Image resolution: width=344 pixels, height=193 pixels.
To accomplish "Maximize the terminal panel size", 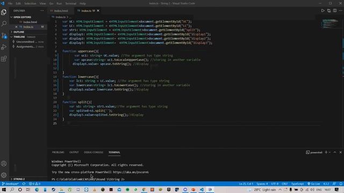I will 335,152.
